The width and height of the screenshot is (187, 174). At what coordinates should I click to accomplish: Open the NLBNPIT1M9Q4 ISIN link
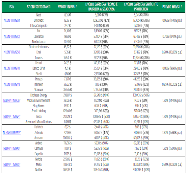[x=12, y=20]
